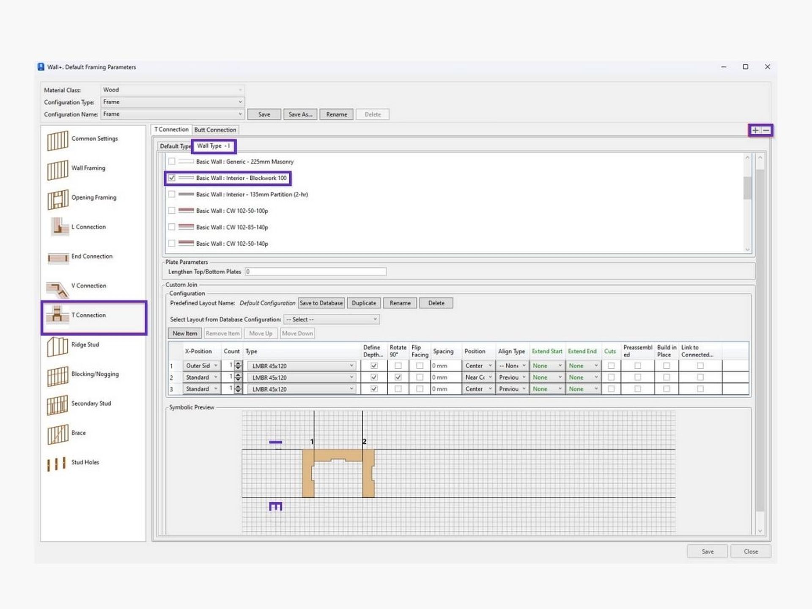
Task: Open row 3 Extend End None dropdown
Action: pyautogui.click(x=584, y=389)
